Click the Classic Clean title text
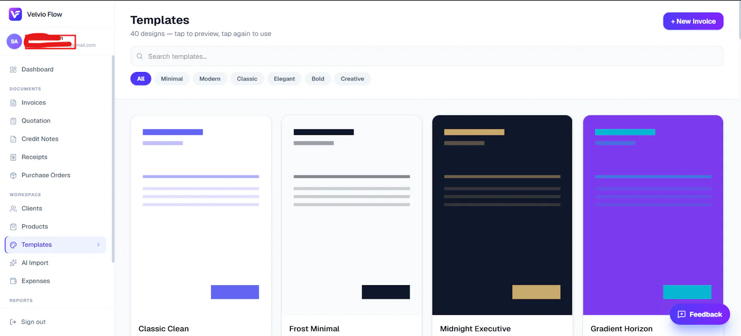The image size is (741, 336). (163, 329)
